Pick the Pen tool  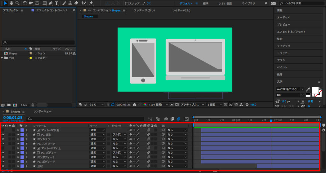pos(51,3)
